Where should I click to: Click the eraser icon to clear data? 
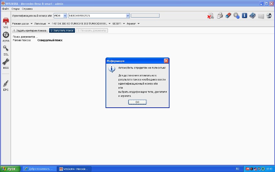pos(228,15)
